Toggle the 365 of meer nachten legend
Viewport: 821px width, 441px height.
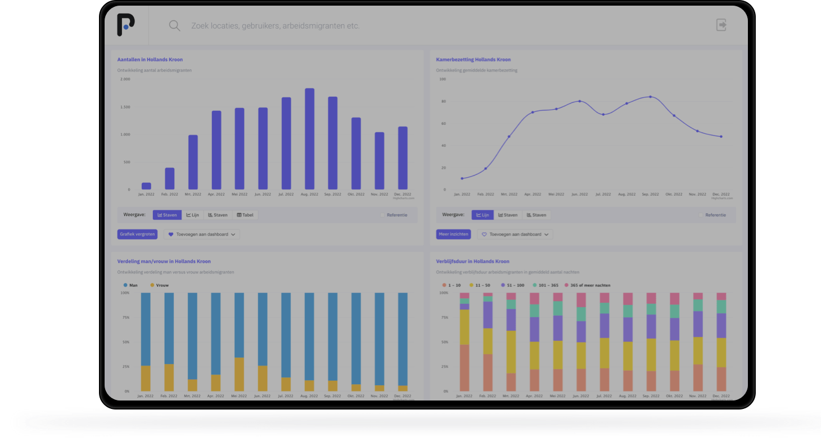coord(587,285)
